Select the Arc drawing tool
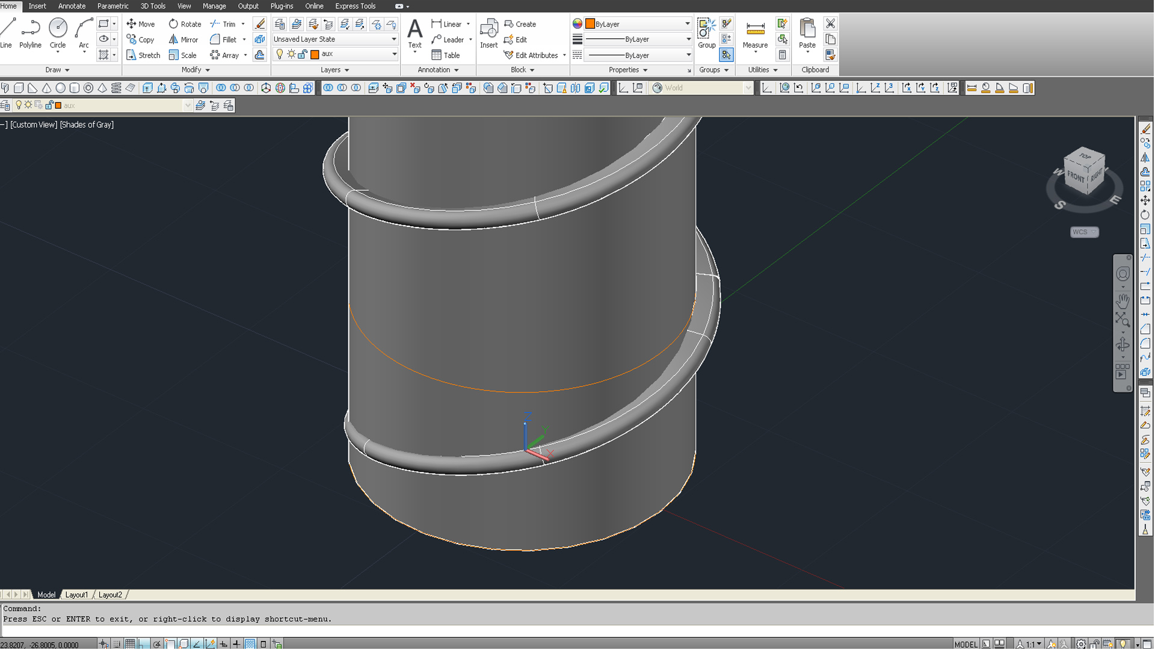The image size is (1155, 650). pos(84,33)
